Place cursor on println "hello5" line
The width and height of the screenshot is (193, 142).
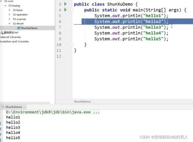coord(131,39)
